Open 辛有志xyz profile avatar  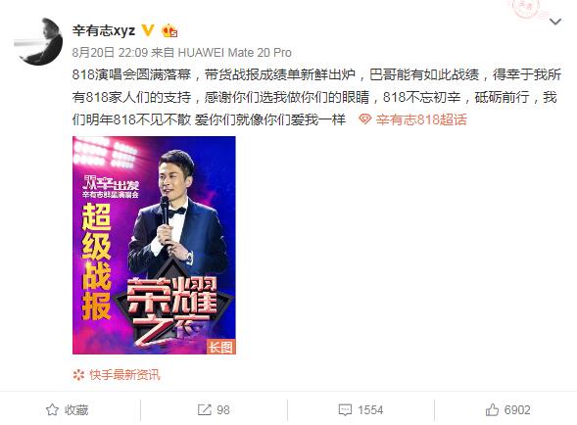click(38, 41)
